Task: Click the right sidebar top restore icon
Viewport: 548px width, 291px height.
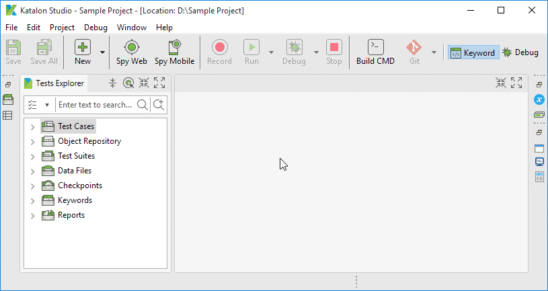Action: (x=539, y=85)
